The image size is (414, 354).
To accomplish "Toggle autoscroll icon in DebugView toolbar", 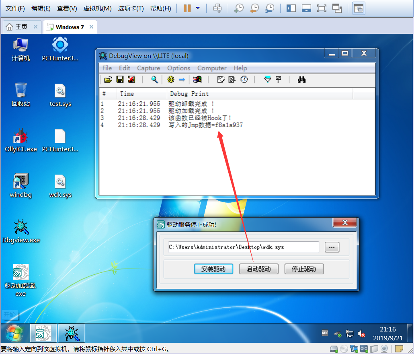I will 232,80.
